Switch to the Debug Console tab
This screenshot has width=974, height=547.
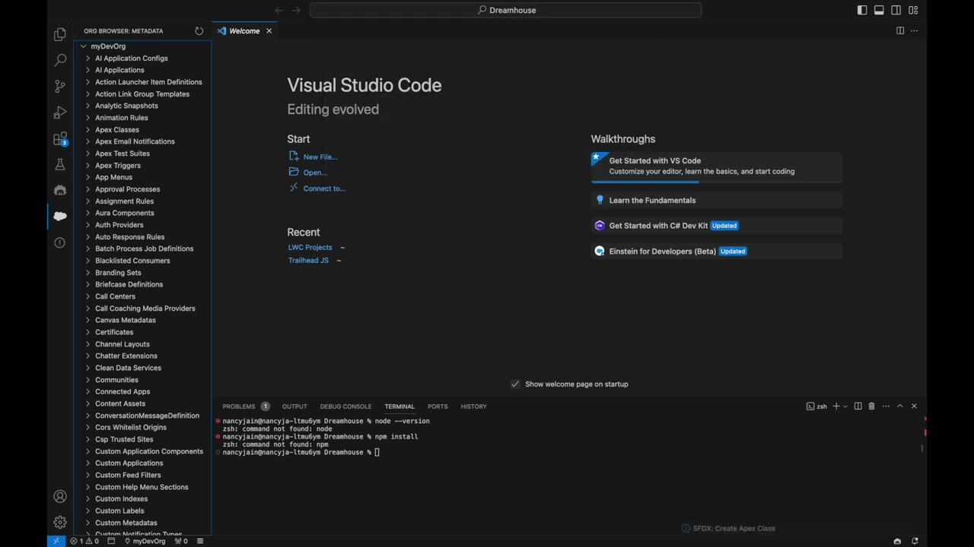[x=345, y=406]
